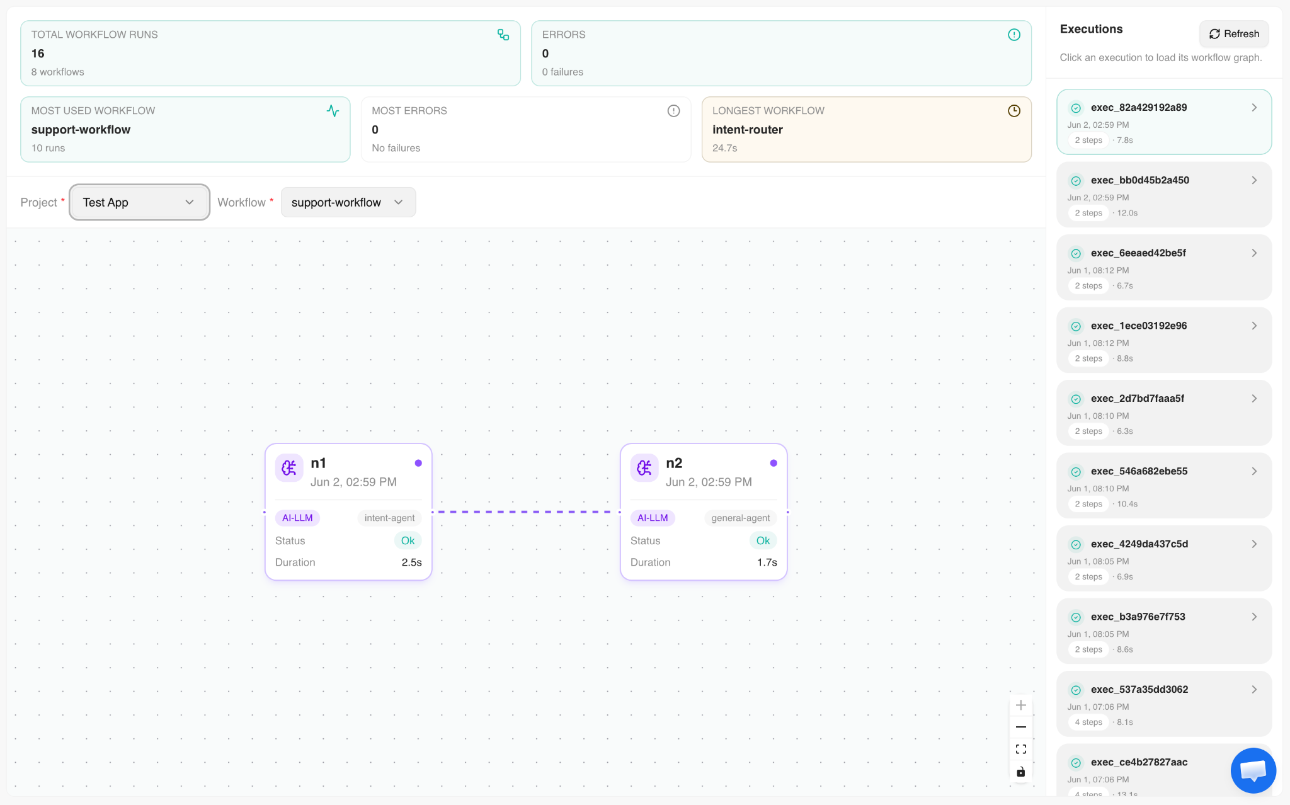Select the AI-LLM tag on node n2

click(653, 518)
